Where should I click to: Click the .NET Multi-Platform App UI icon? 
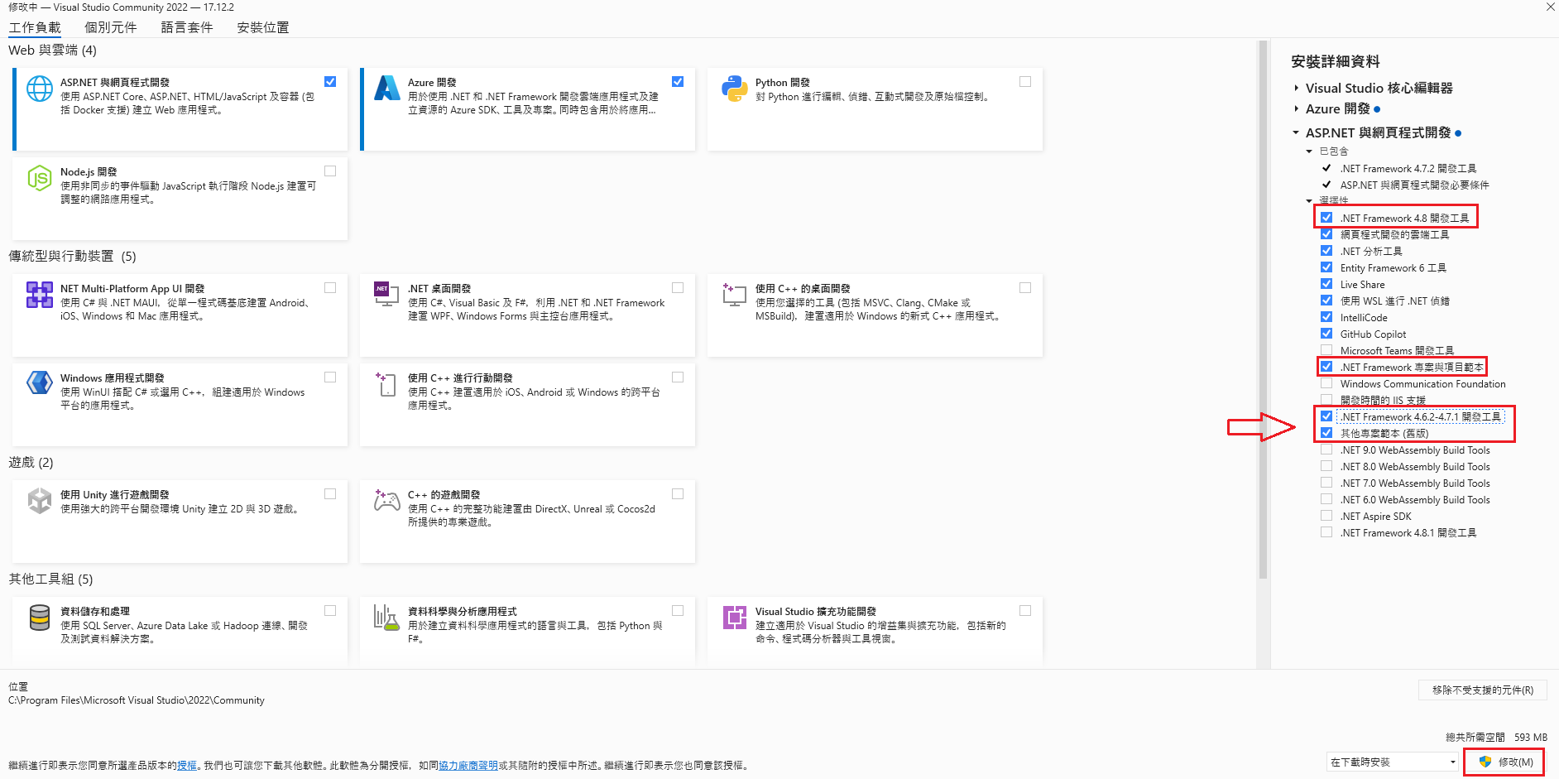click(40, 295)
